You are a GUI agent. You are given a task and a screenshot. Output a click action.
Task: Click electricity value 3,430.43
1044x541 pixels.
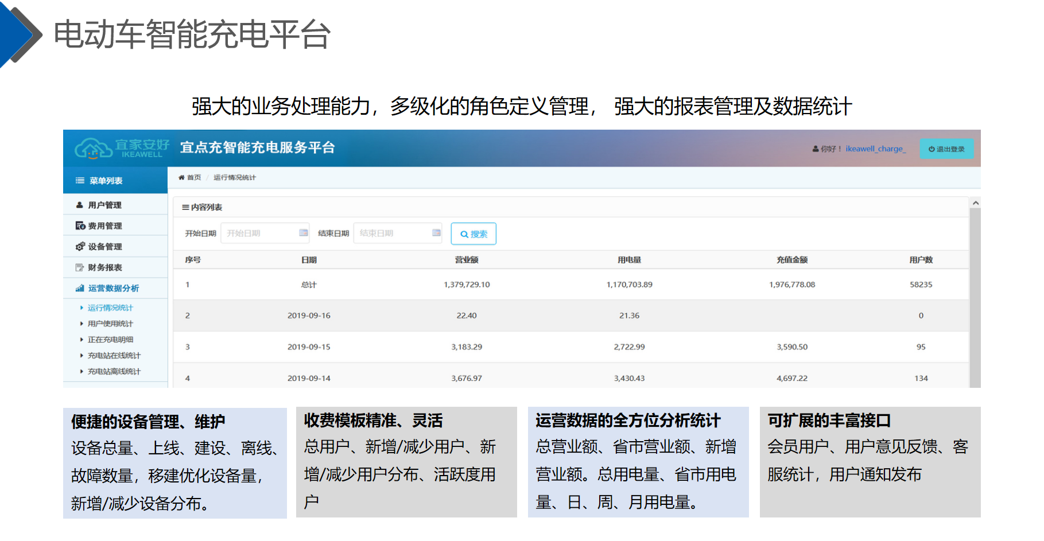pos(629,379)
